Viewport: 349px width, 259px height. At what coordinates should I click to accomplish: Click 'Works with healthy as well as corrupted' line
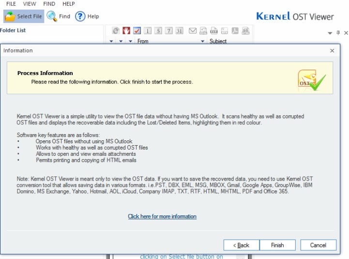(92, 148)
